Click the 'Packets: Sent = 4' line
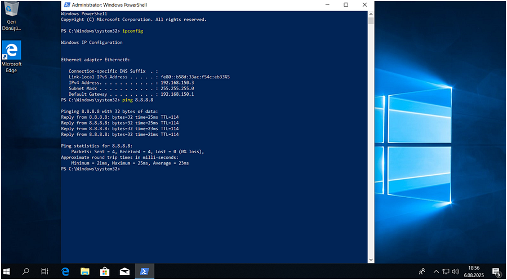507x280 pixels. tap(138, 152)
